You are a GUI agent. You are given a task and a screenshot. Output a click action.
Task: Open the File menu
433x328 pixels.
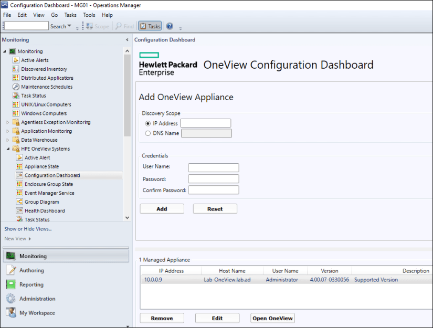(7, 15)
